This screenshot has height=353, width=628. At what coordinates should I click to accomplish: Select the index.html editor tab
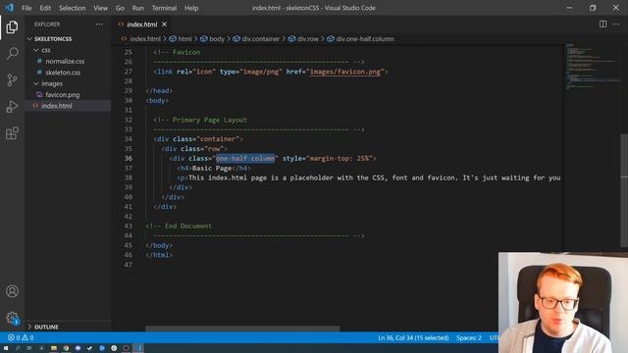pos(141,25)
